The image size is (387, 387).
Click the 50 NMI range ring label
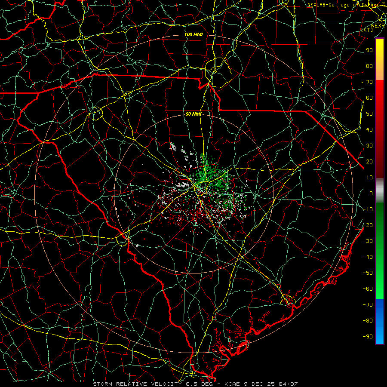coord(194,114)
